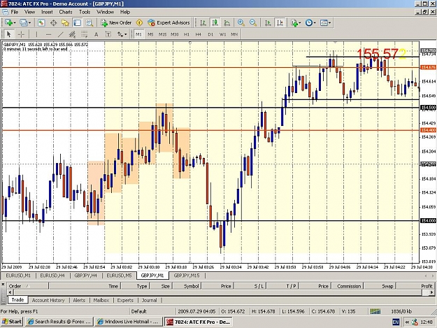Select the vertical line drawing tool
Image resolution: width=437 pixels, height=328 pixels.
(x=36, y=34)
